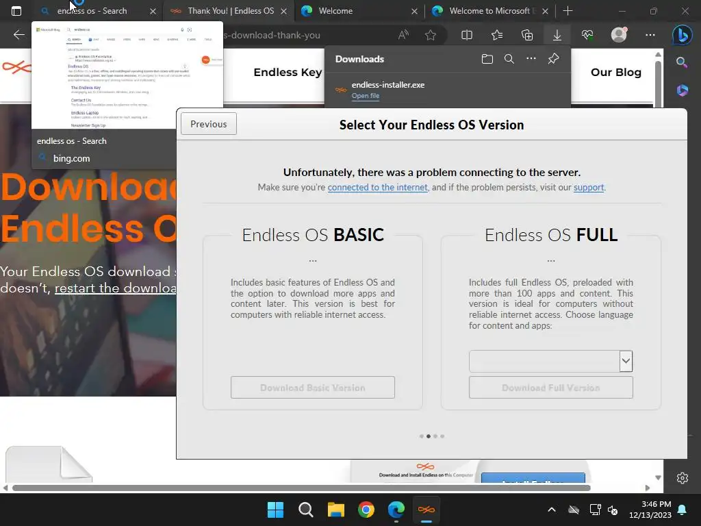Click the horizontal page scrollbar
701x526 pixels.
pos(301,488)
